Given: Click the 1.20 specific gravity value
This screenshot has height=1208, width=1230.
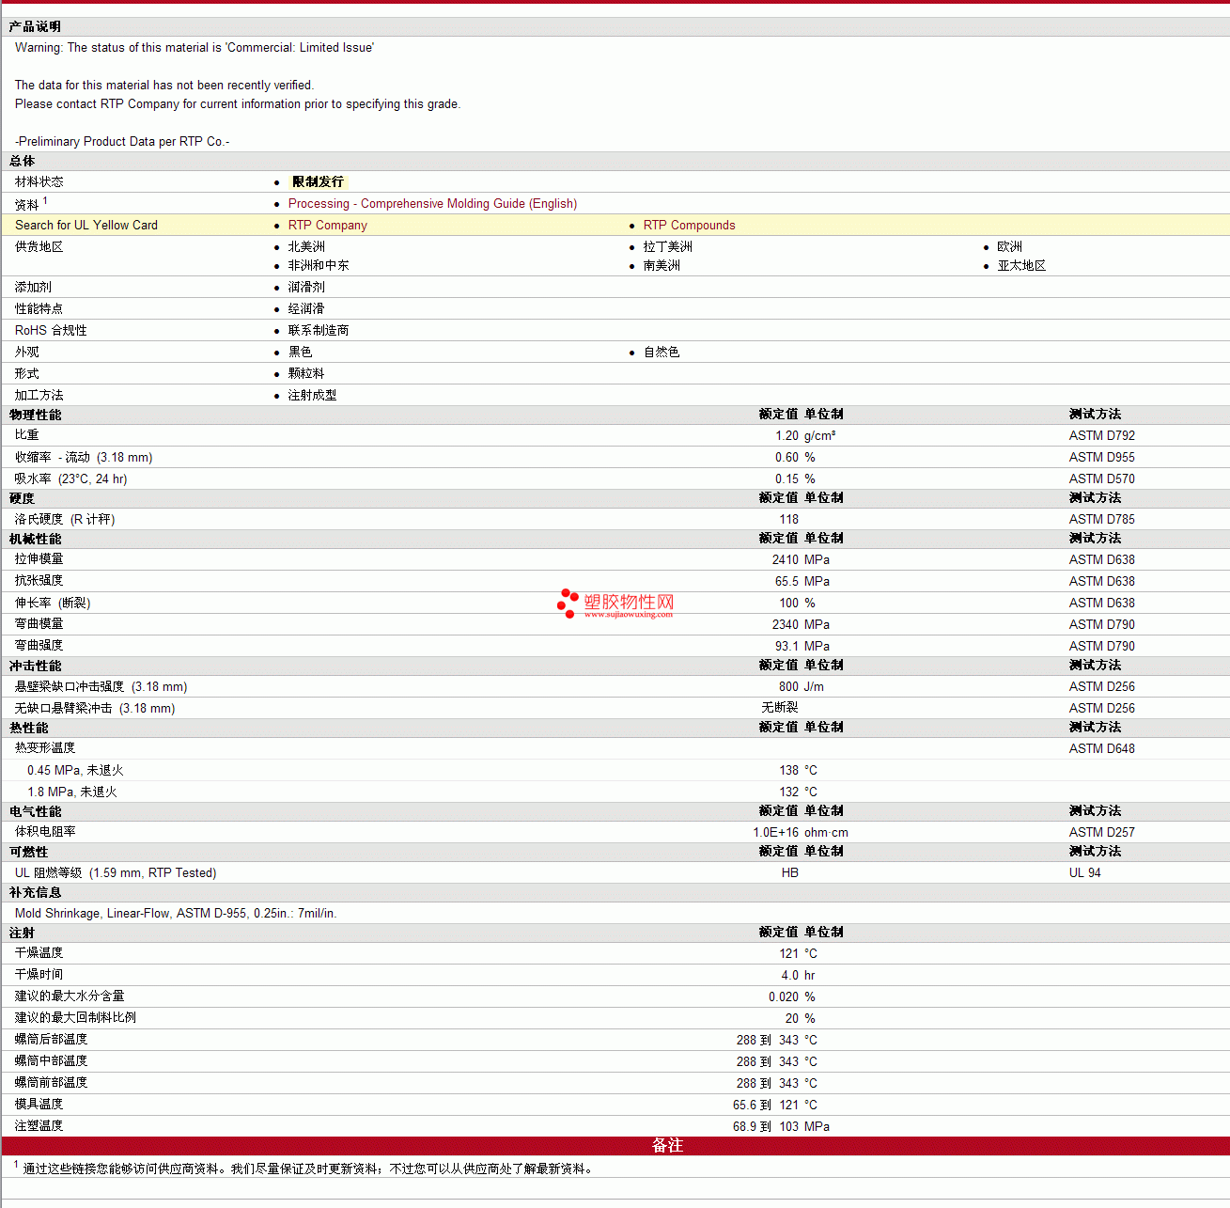Looking at the screenshot, I should [x=786, y=436].
